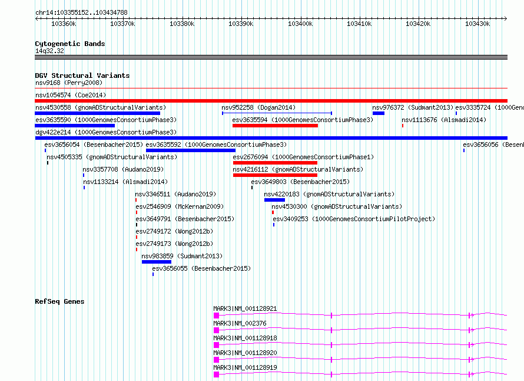
Task: Click esv2749173 (Wong2012b) label
Action: 174,244
